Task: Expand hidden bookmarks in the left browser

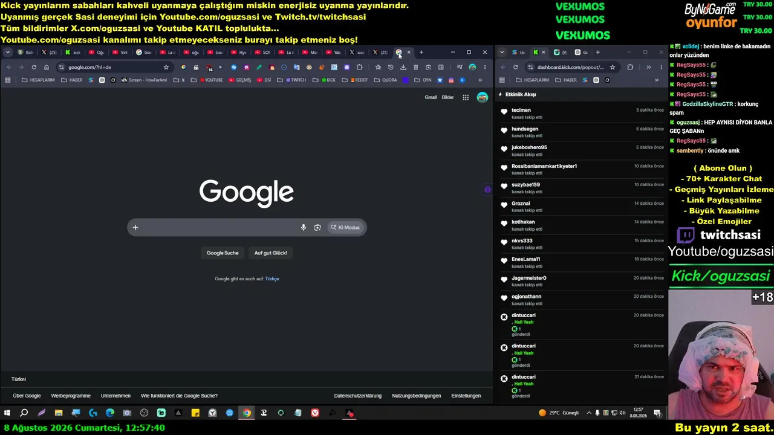Action: tap(480, 80)
